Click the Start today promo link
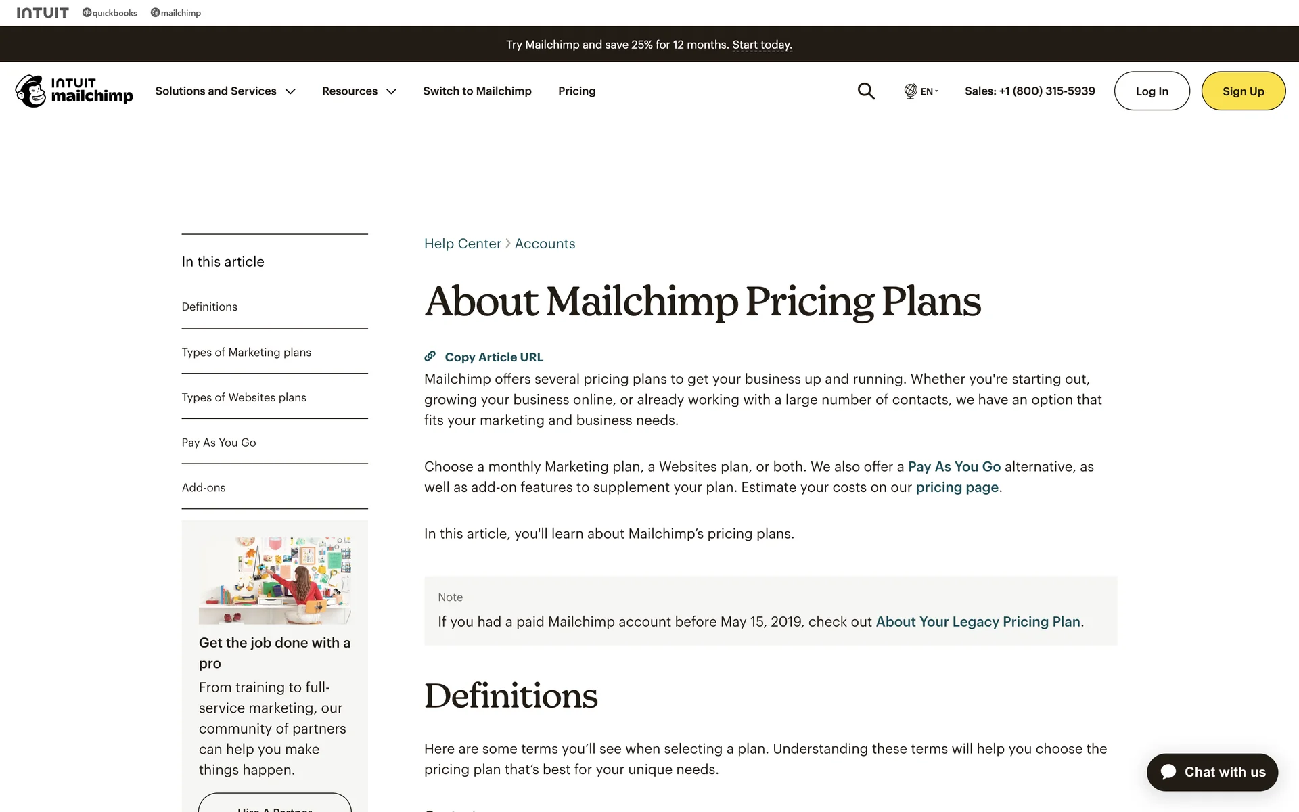Viewport: 1299px width, 812px height. click(762, 45)
